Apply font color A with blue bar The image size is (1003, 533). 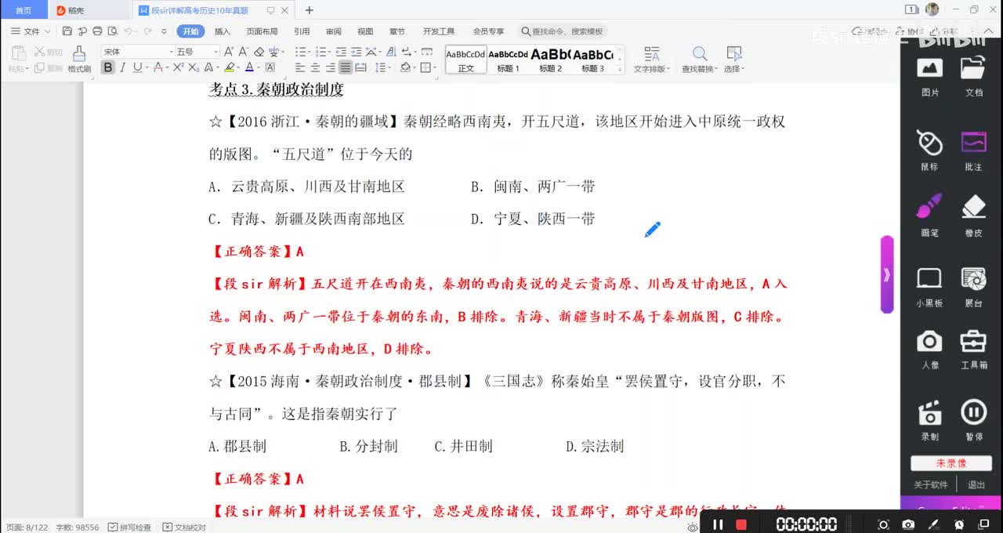(249, 67)
